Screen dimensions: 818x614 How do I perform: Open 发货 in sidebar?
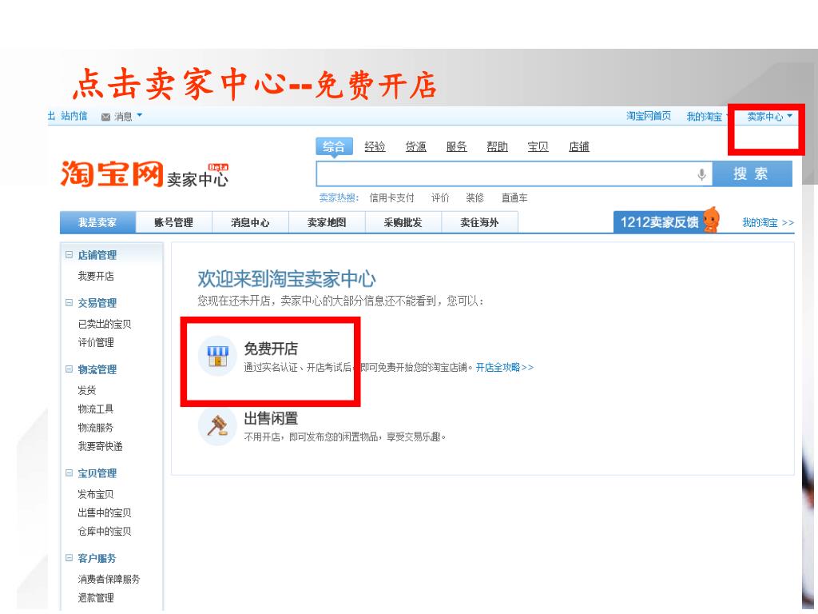coord(86,390)
